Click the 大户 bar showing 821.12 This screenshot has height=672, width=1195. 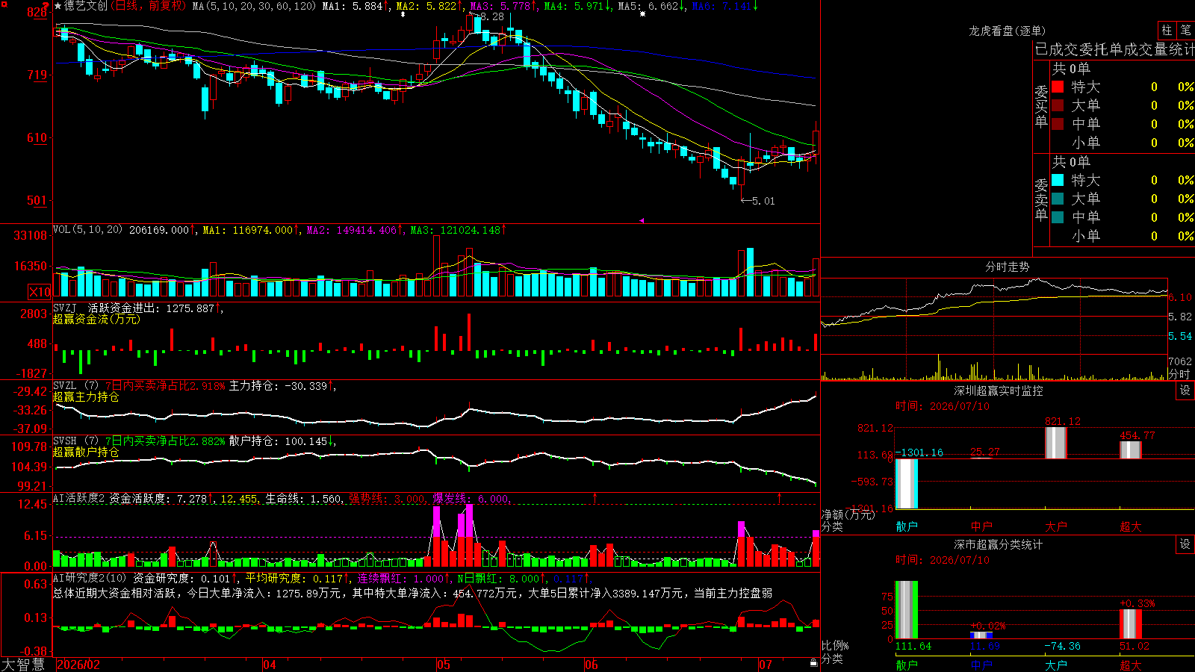point(1056,443)
